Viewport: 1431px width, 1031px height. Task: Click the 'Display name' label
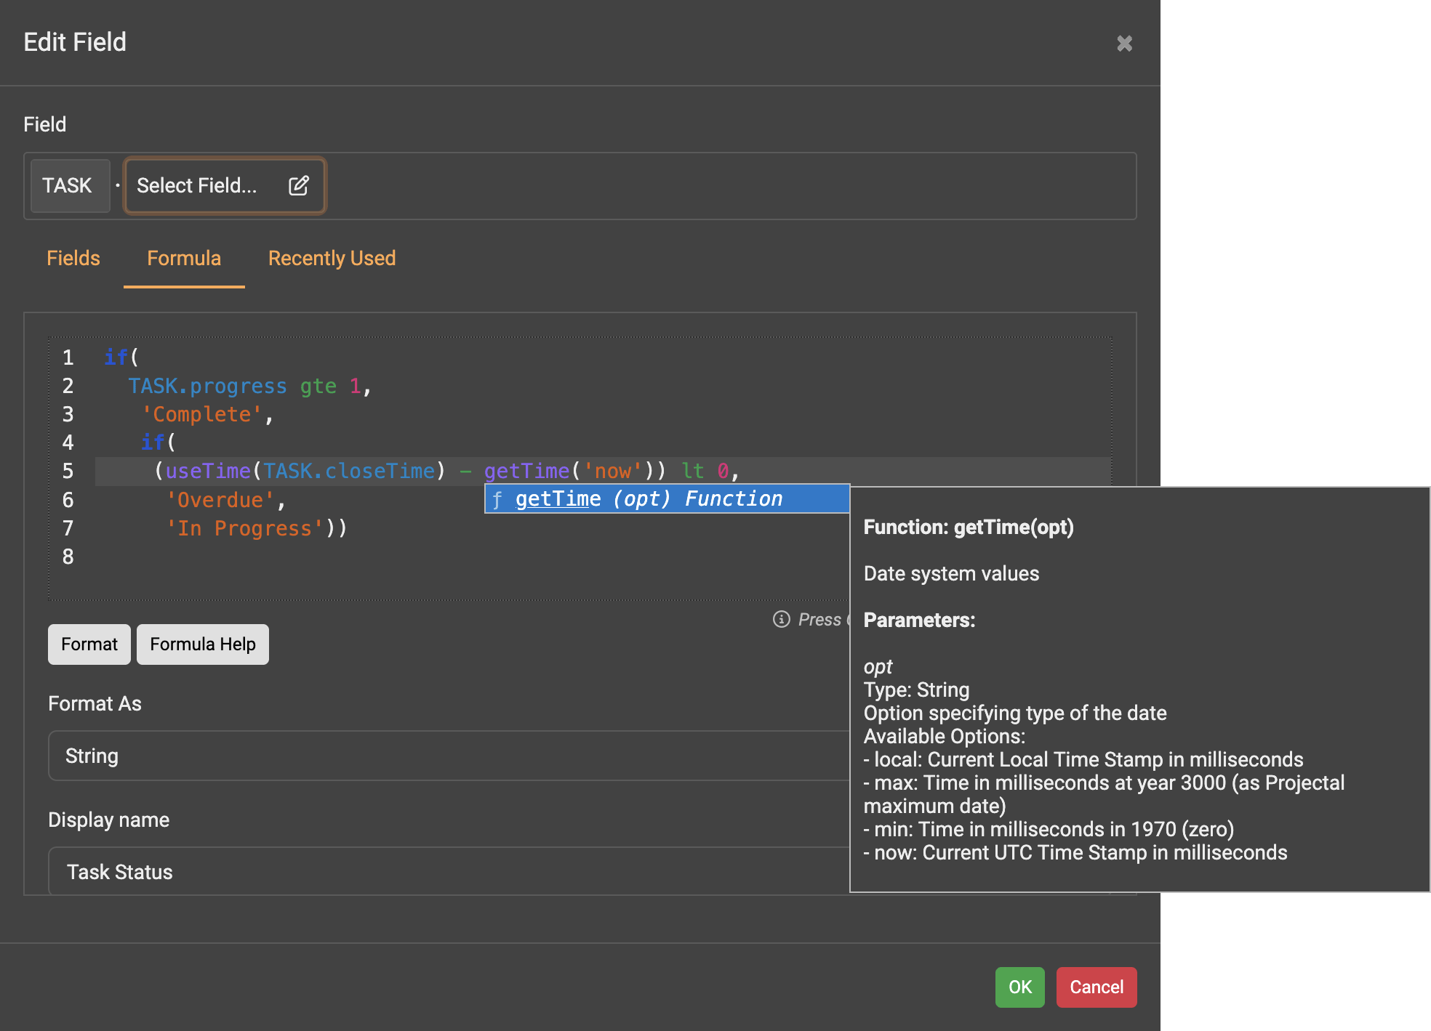(108, 820)
